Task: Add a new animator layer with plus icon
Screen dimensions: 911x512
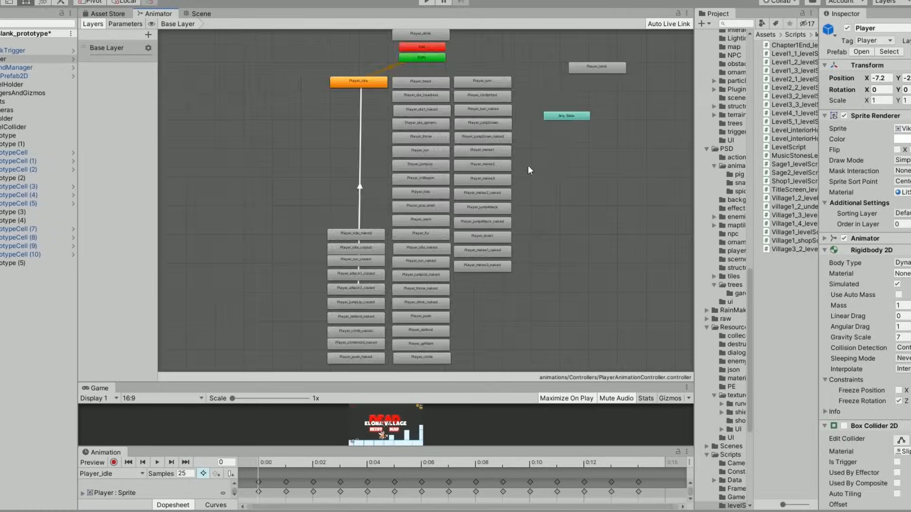Action: coord(148,35)
